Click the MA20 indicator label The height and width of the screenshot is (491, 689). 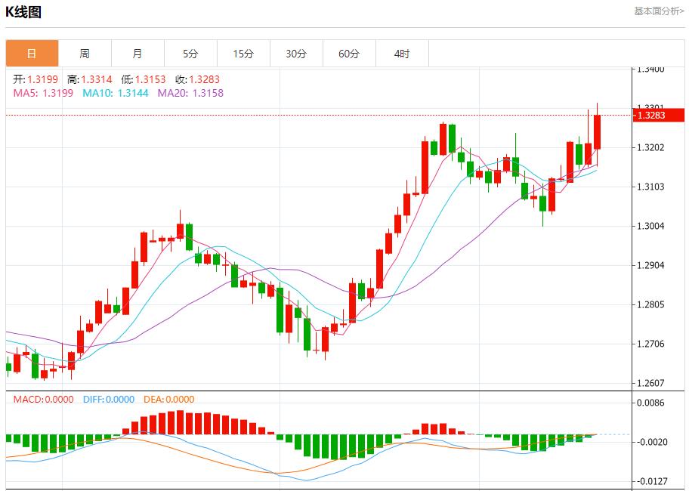tap(190, 93)
